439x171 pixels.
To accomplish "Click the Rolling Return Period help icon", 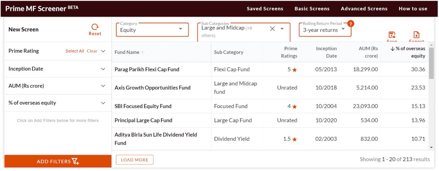I will (x=351, y=24).
